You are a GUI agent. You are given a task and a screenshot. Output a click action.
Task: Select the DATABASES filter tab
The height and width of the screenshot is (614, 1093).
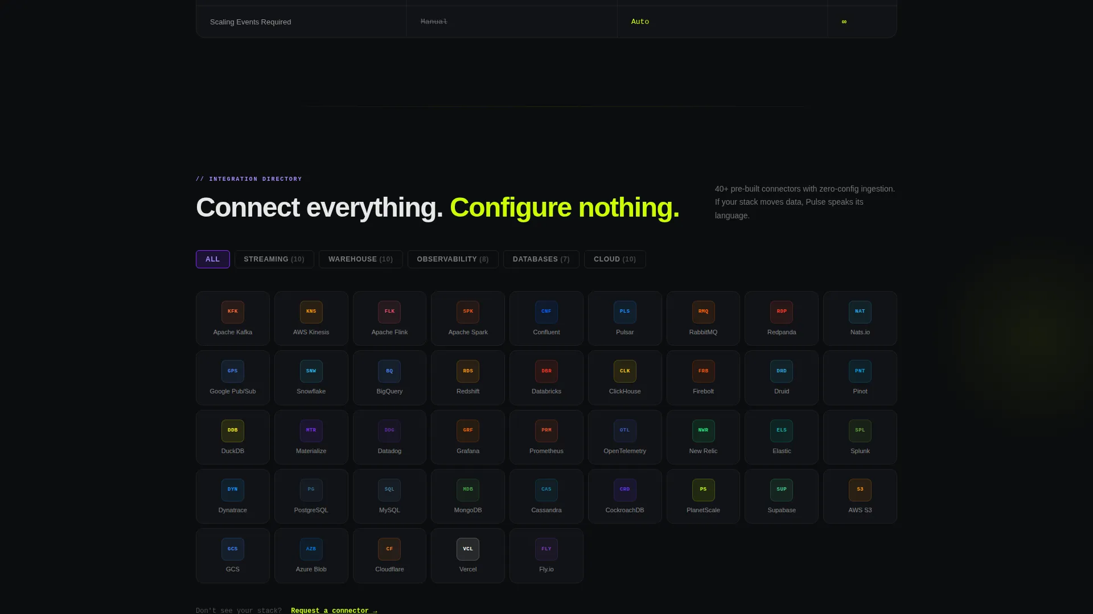pyautogui.click(x=541, y=259)
